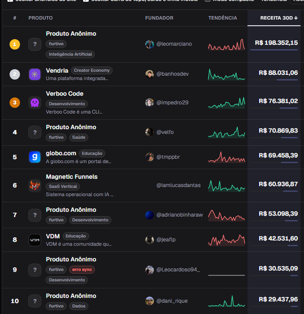This screenshot has width=304, height=314.
Task: Open the VDM product page
Action: (x=53, y=236)
